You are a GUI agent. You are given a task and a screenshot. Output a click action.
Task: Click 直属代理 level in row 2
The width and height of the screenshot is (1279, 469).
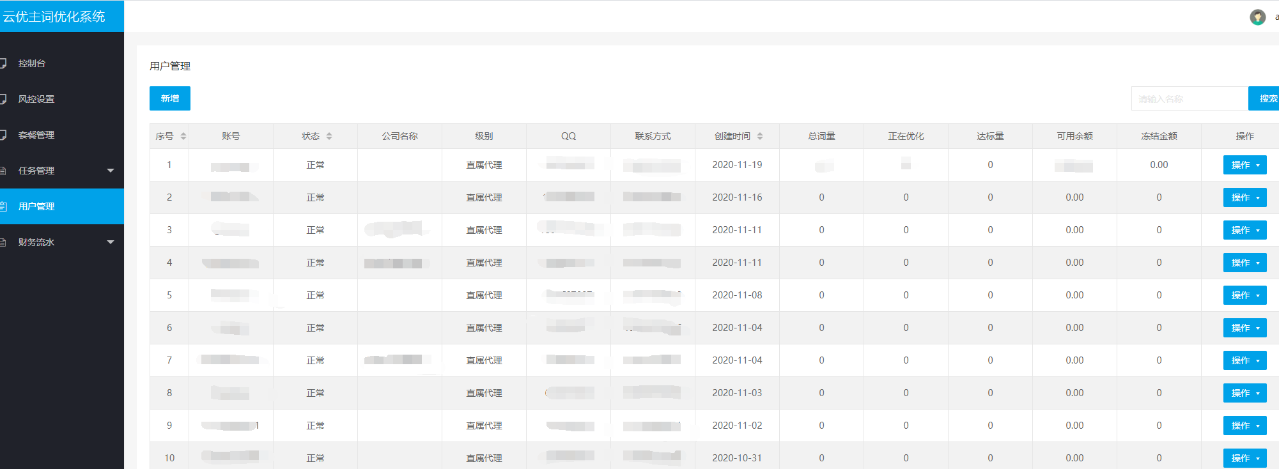point(484,197)
